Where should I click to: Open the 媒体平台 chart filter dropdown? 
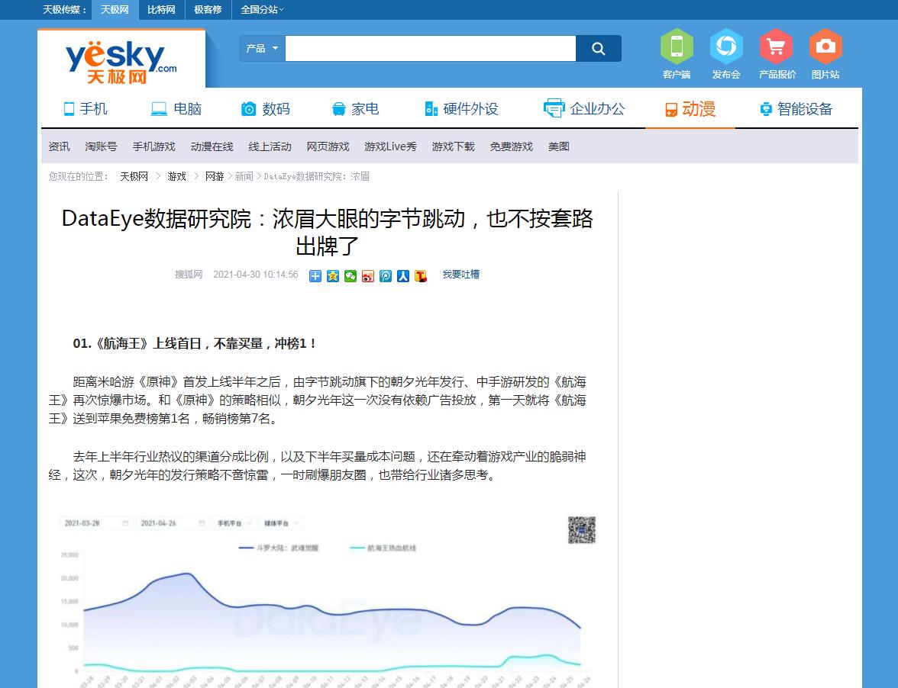point(280,523)
